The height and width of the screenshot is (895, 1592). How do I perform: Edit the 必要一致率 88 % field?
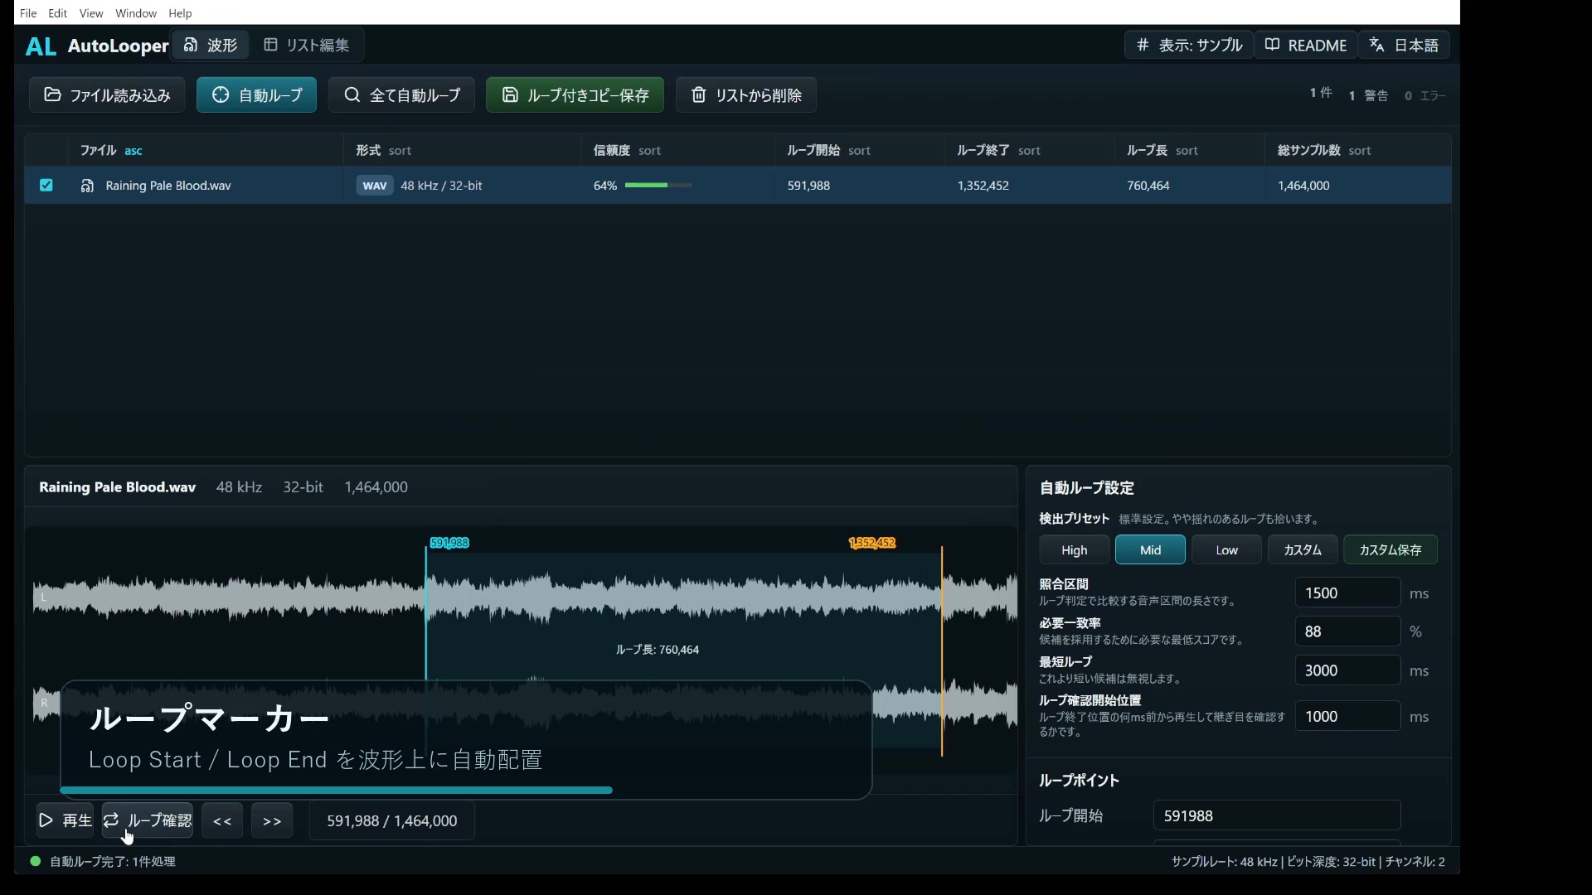[x=1347, y=631]
